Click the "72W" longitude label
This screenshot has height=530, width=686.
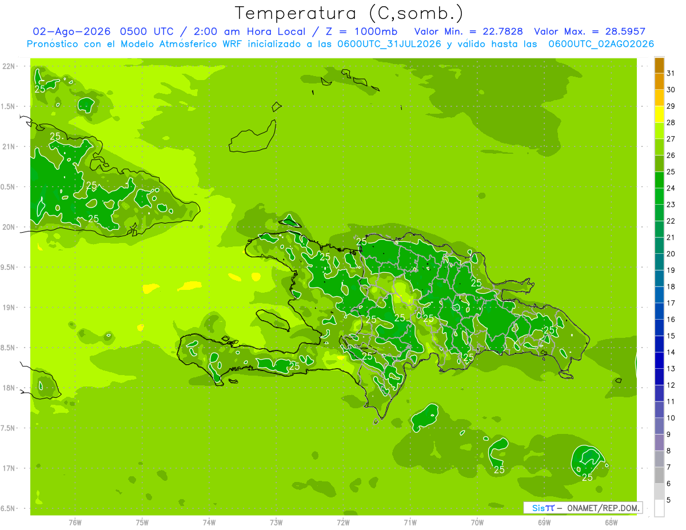coord(343,523)
